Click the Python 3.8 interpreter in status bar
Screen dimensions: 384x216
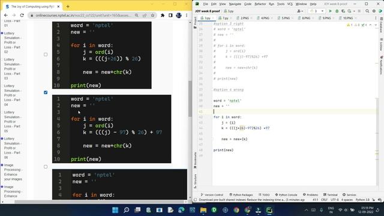[x=362, y=200]
